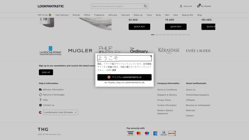Screen dimensions: 249x140
Task: Open the Careers link
Action: (190, 116)
